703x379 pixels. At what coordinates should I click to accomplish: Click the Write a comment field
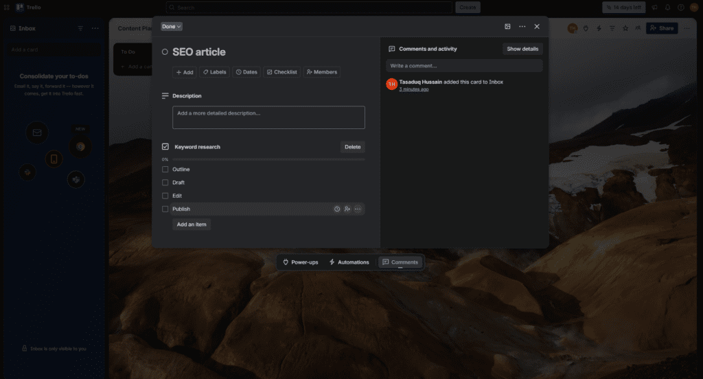464,66
